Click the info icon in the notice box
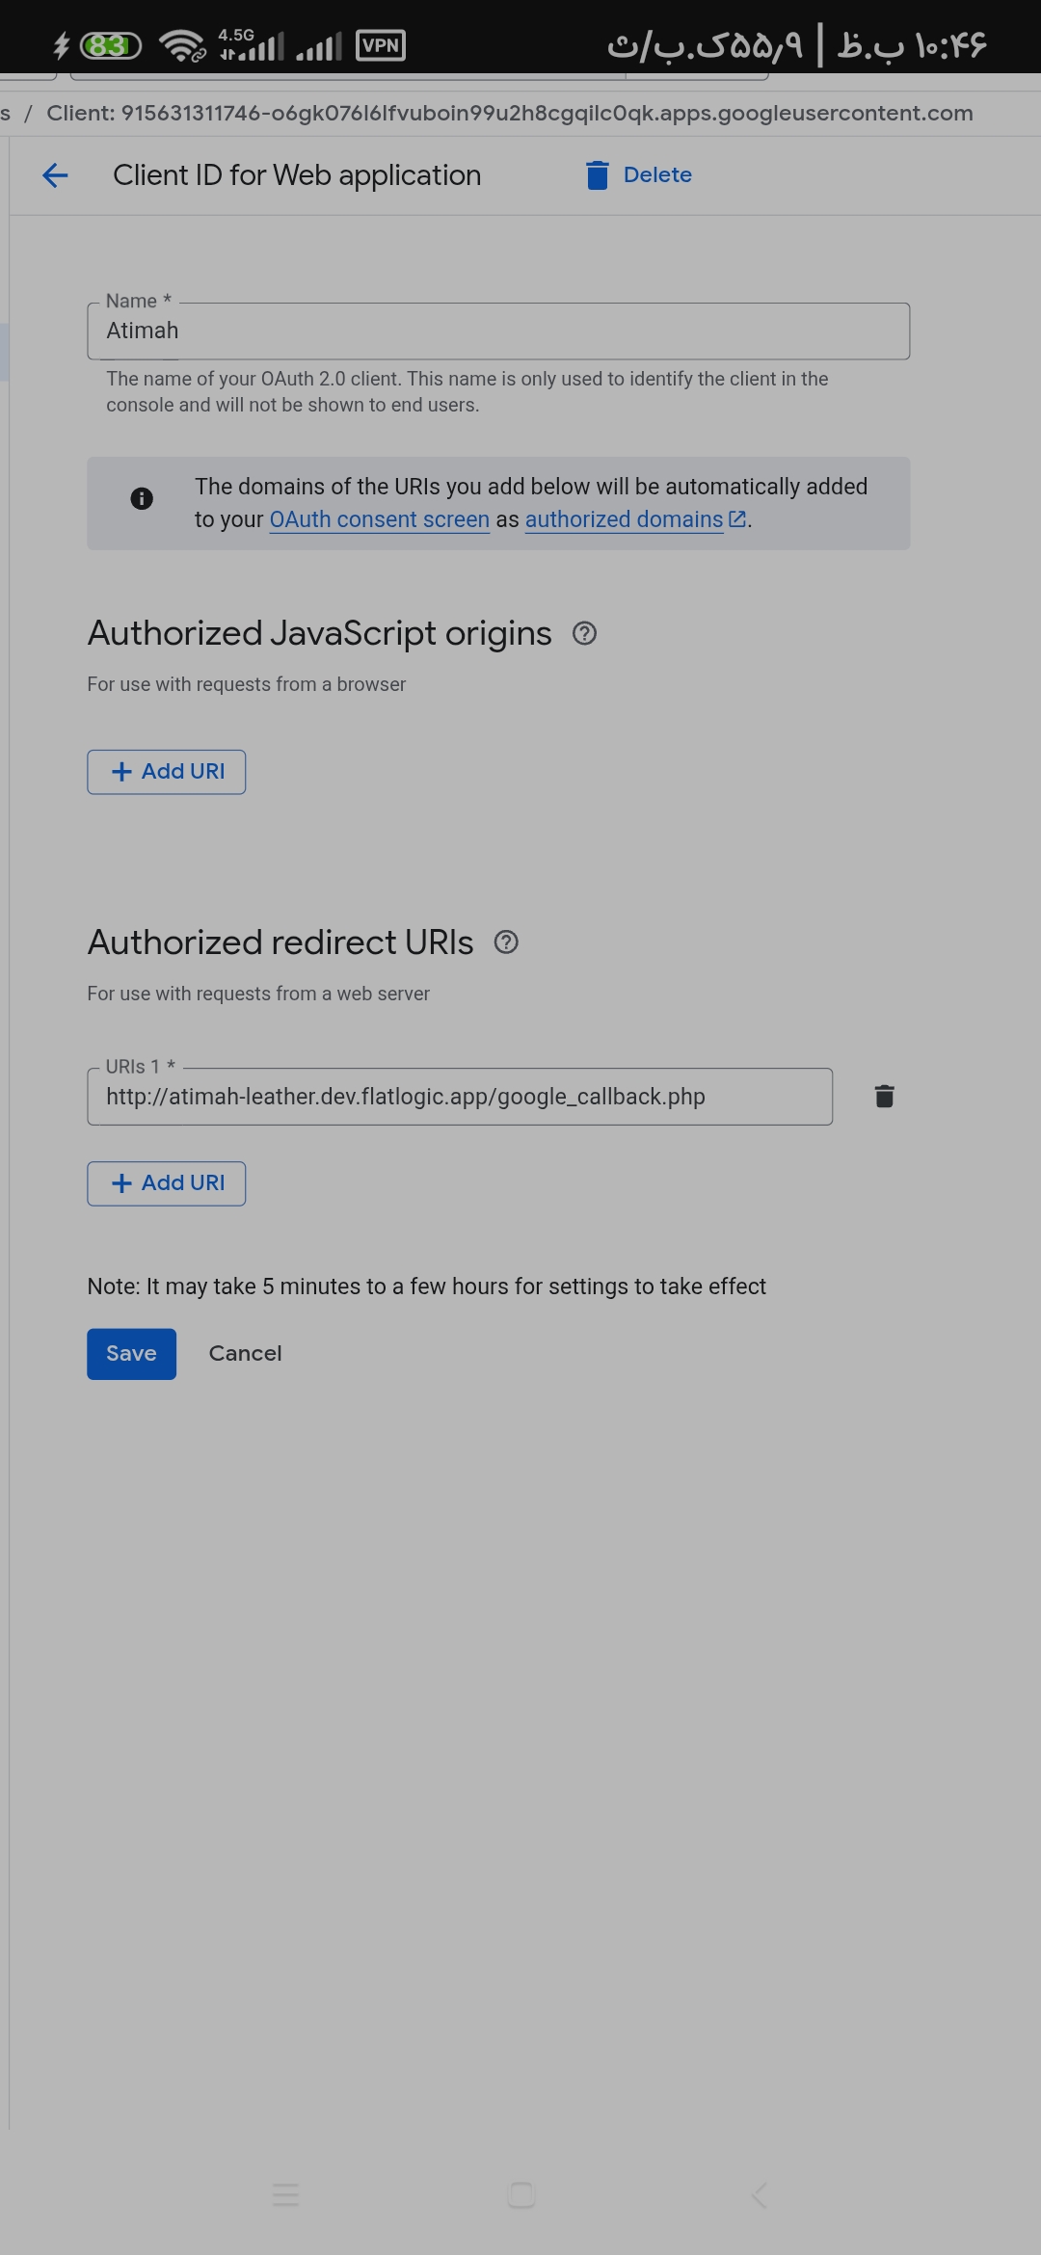The image size is (1041, 2255). pos(142,498)
